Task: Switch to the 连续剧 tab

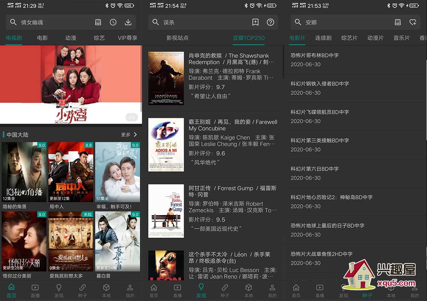Action: (323, 38)
